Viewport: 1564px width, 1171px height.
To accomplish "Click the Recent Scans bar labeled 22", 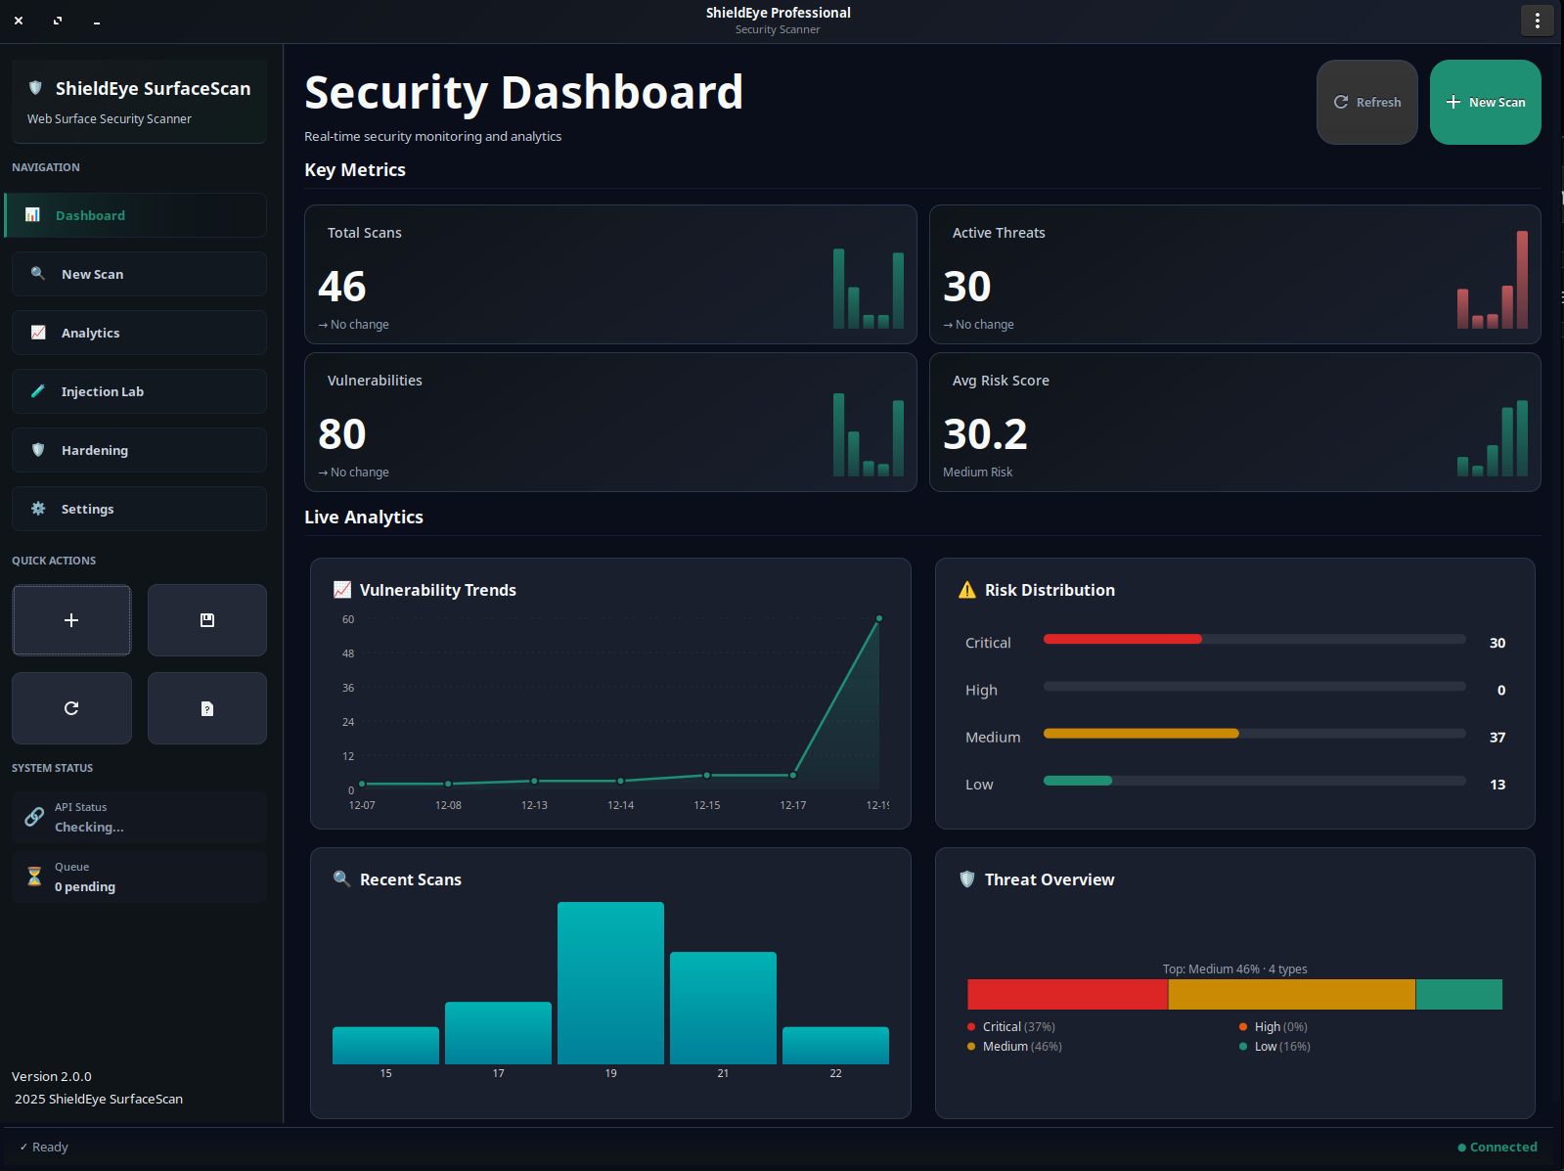I will coord(835,1046).
